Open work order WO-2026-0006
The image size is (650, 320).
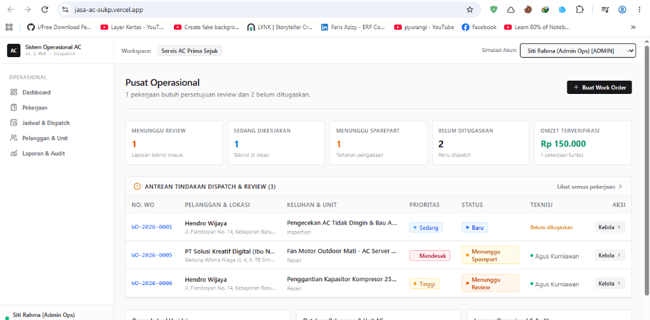[x=152, y=283]
